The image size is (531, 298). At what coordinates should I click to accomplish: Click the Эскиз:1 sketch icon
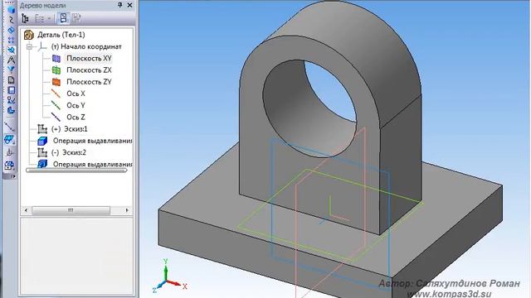tap(42, 129)
